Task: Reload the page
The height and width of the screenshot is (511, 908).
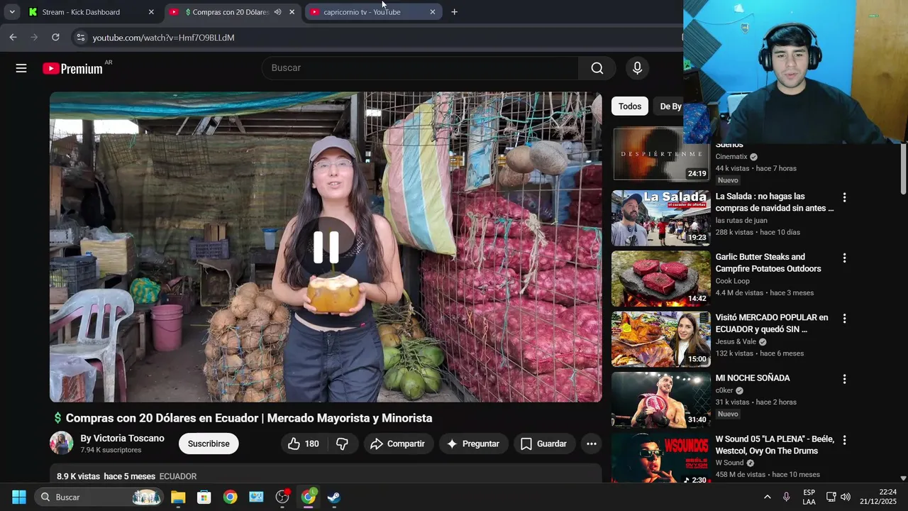Action: click(55, 38)
